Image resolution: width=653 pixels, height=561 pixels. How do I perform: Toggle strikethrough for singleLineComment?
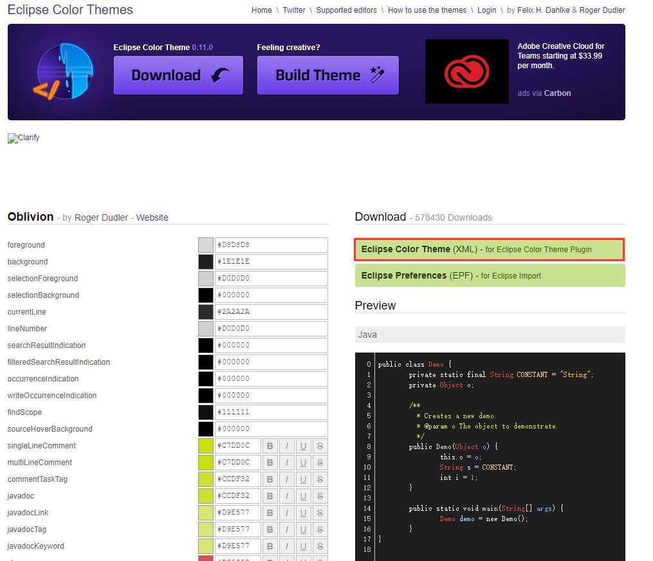click(x=320, y=446)
